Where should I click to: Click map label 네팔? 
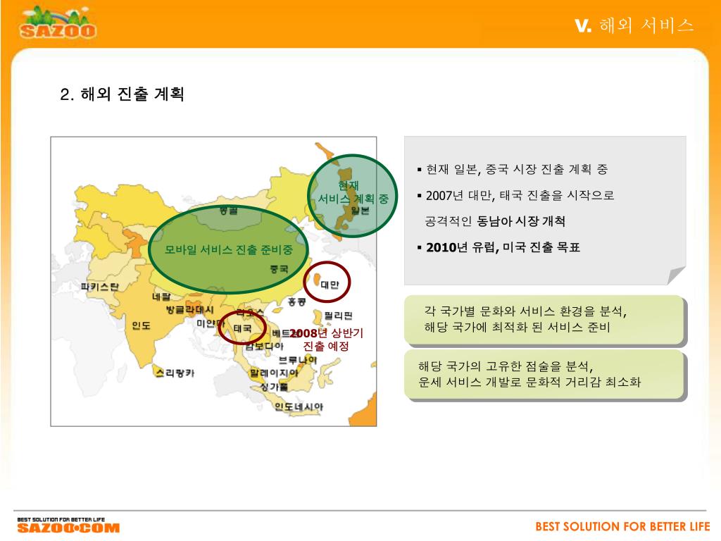tap(161, 297)
